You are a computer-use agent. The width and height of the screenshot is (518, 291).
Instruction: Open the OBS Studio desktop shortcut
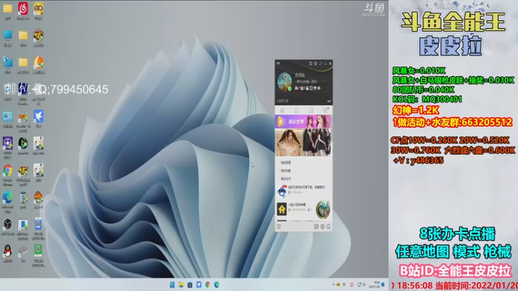pos(8,224)
